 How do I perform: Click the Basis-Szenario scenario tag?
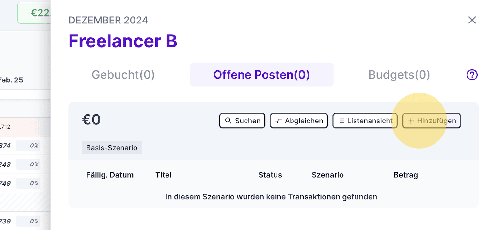[x=112, y=148]
